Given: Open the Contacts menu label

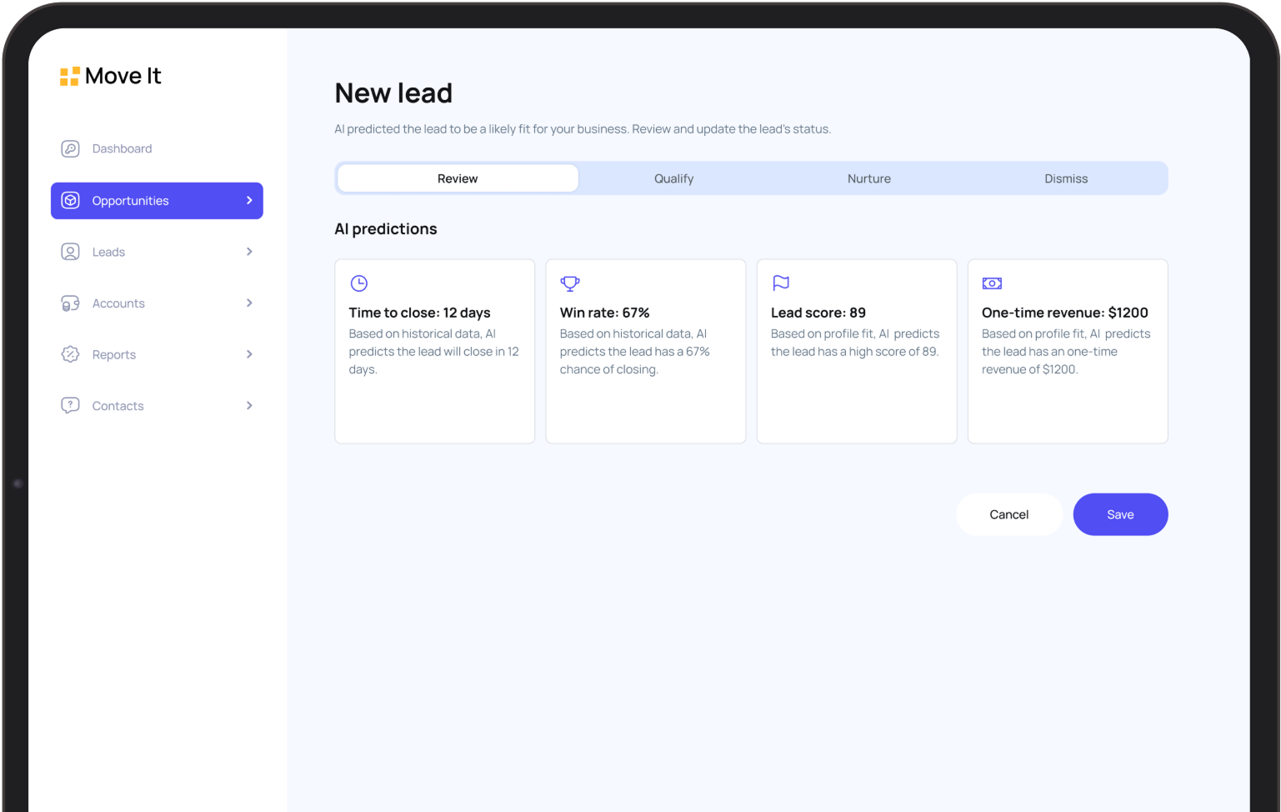Looking at the screenshot, I should coord(118,406).
